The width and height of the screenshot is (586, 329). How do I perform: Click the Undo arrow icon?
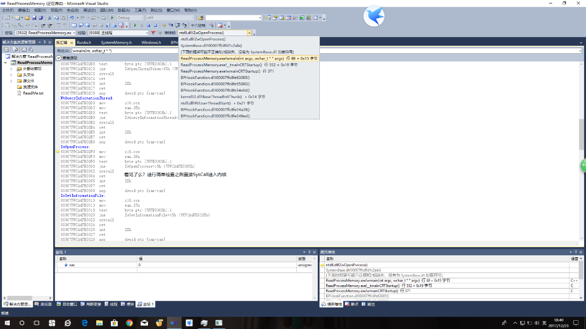point(72,18)
